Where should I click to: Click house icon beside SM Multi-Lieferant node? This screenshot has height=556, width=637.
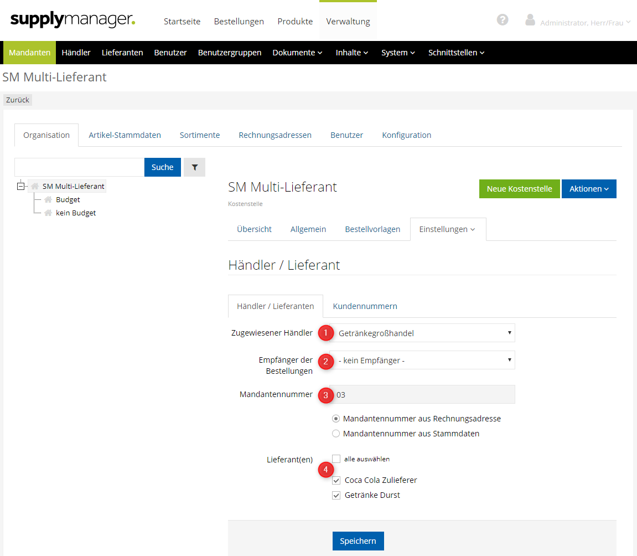point(35,187)
